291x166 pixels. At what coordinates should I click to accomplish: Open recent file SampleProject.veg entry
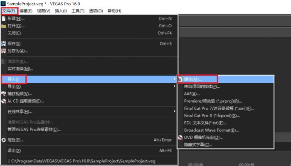point(89,161)
